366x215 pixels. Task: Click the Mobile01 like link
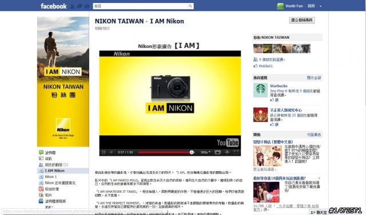[x=265, y=66]
